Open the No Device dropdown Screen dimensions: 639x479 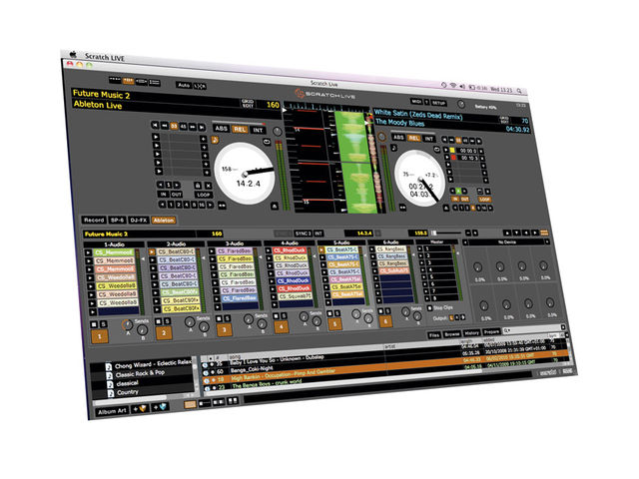(507, 242)
